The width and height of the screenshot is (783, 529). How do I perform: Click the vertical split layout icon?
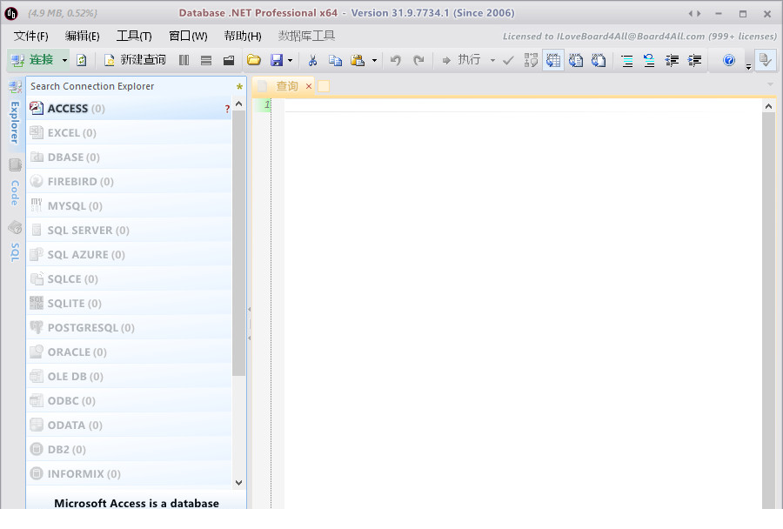click(184, 60)
